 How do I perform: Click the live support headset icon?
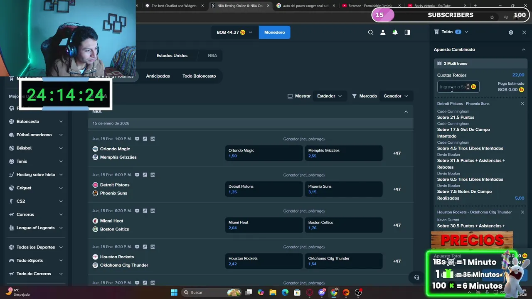click(x=416, y=277)
